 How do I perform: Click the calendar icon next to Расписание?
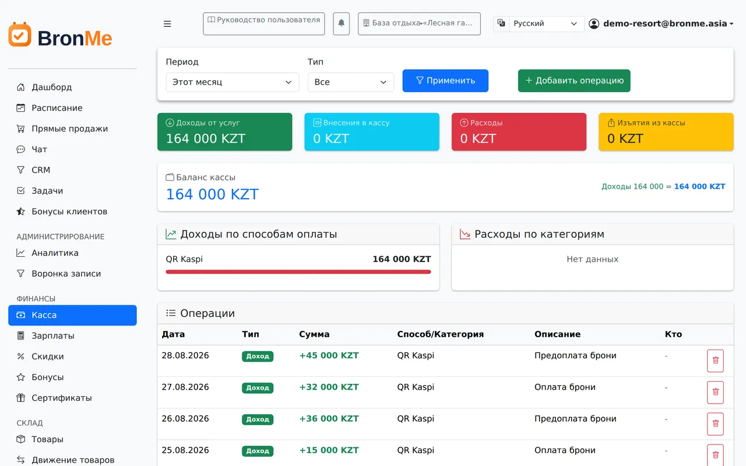pyautogui.click(x=21, y=108)
